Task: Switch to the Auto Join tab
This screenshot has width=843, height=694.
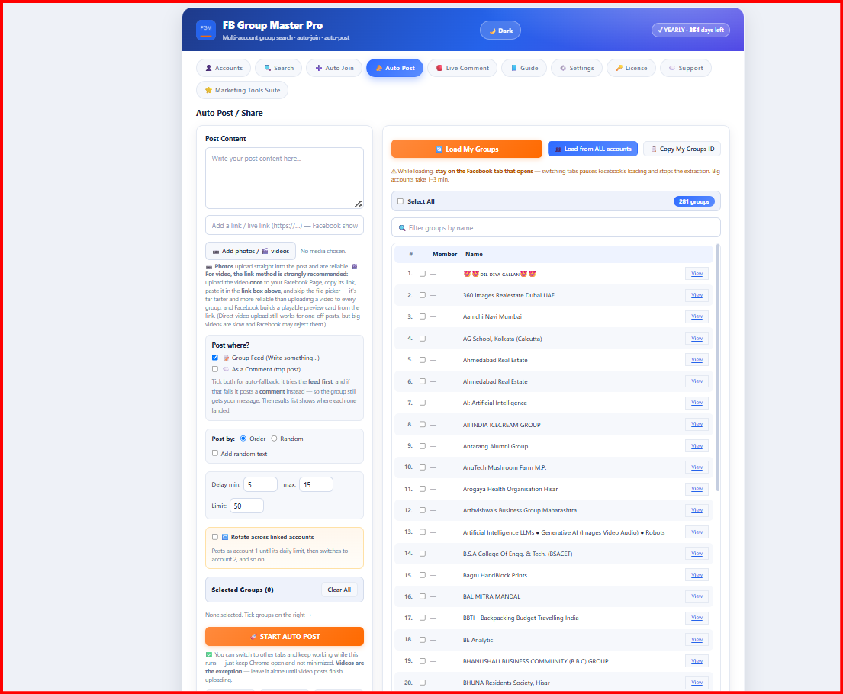Action: coord(334,69)
